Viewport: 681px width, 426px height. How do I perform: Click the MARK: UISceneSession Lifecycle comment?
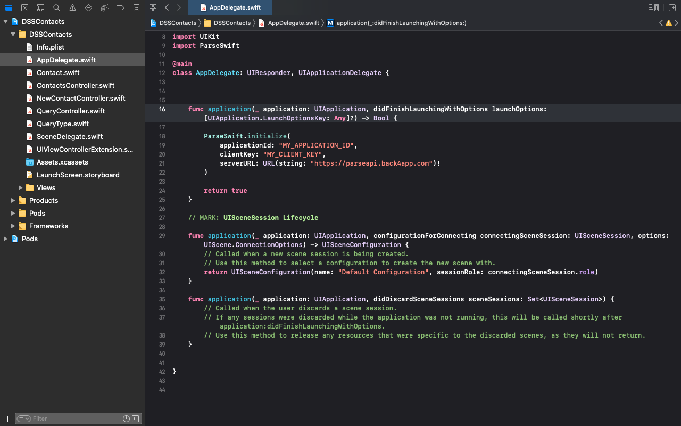(x=253, y=218)
